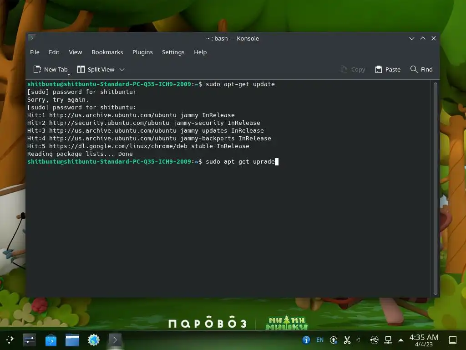Close the Konsole window
The width and height of the screenshot is (466, 350).
pos(434,38)
